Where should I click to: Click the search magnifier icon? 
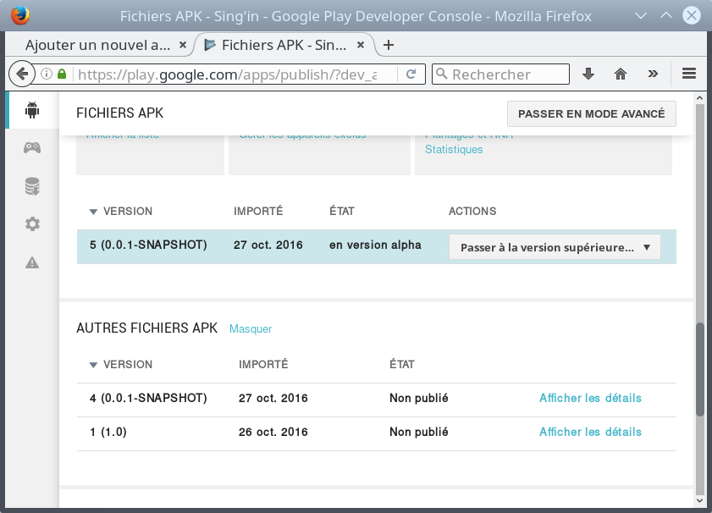coord(441,74)
